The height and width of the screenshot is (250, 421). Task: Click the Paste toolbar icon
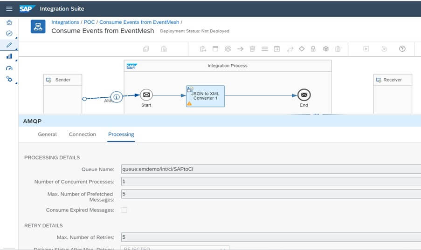(x=164, y=49)
